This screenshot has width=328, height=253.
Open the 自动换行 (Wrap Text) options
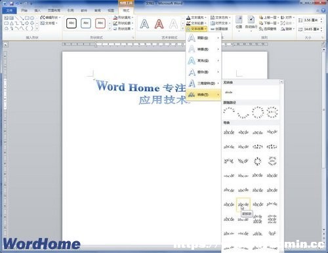(x=251, y=23)
